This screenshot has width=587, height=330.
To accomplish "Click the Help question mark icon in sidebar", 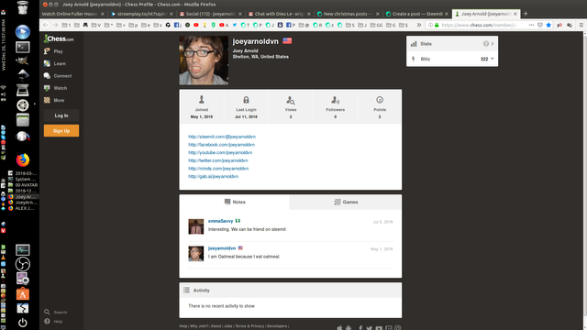I will point(47,322).
